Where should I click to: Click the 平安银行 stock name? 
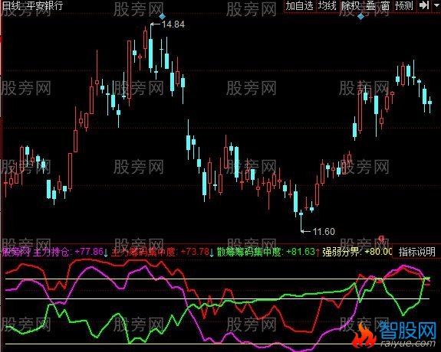[44, 5]
